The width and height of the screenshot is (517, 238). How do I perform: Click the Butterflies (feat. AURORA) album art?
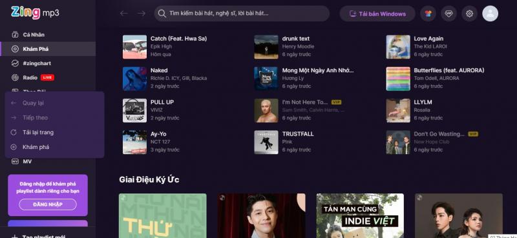coord(398,79)
